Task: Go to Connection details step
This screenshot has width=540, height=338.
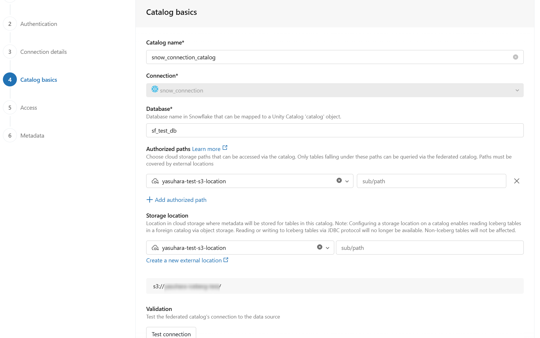Action: (44, 52)
